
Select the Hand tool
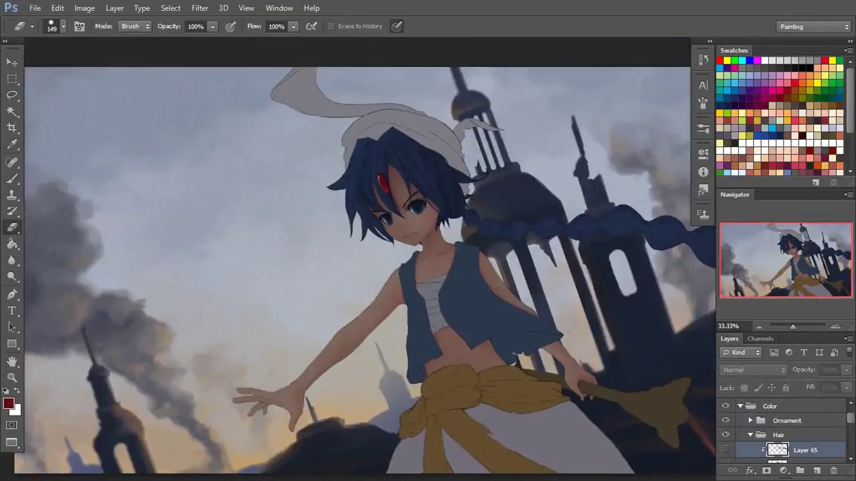pos(12,361)
